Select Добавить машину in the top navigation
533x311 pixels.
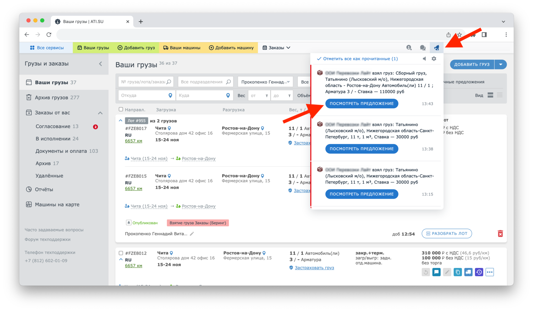231,48
